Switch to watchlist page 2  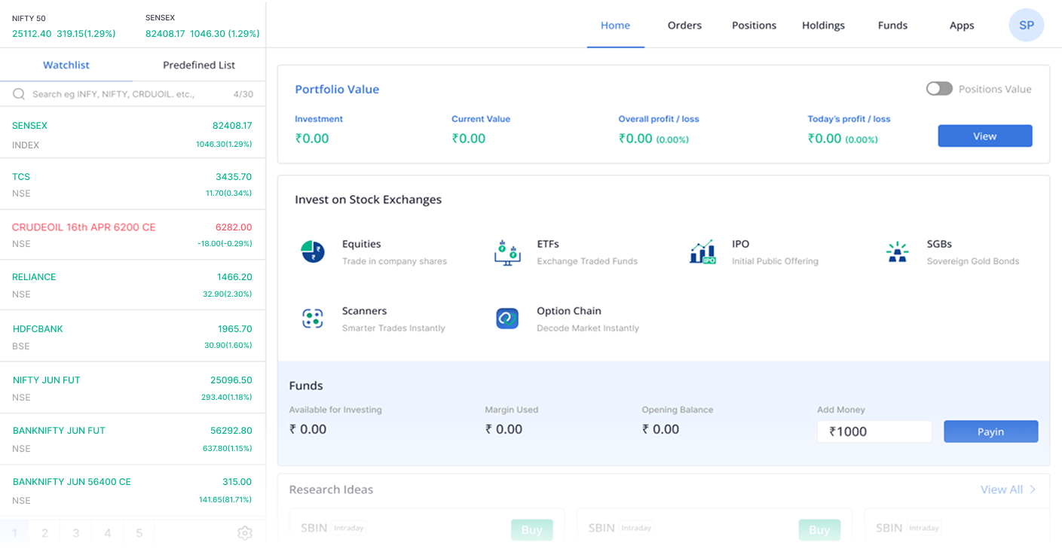[44, 532]
